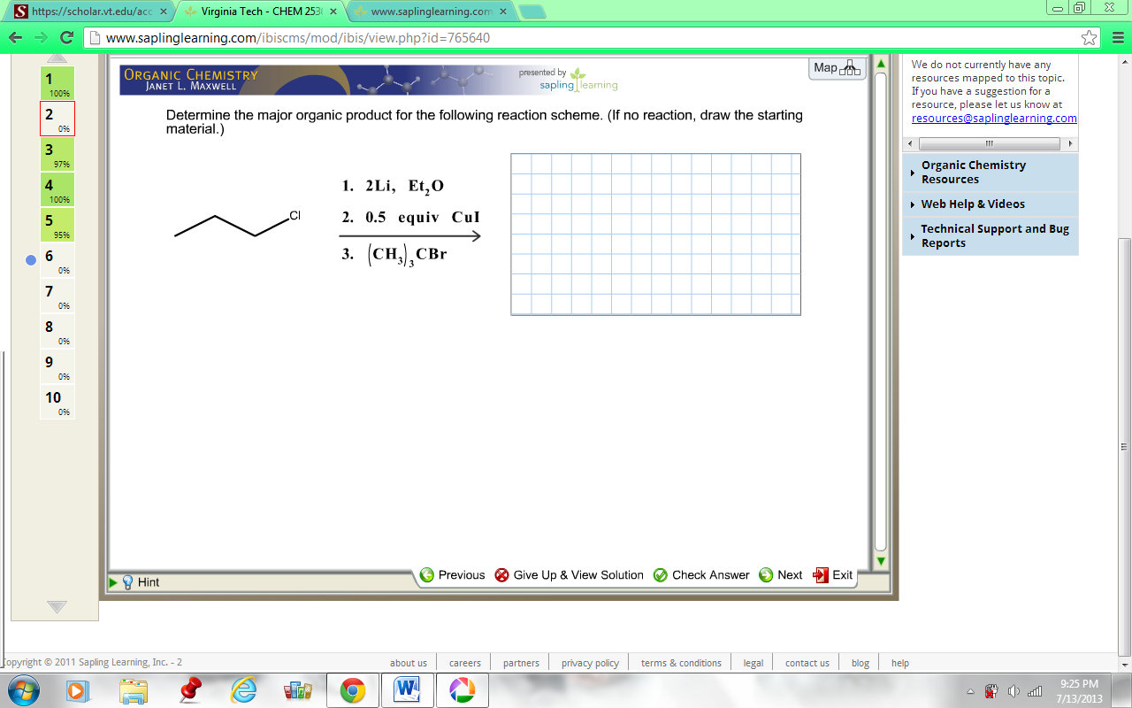Click the Exit door icon in Sapling
This screenshot has height=708, width=1132.
point(821,574)
